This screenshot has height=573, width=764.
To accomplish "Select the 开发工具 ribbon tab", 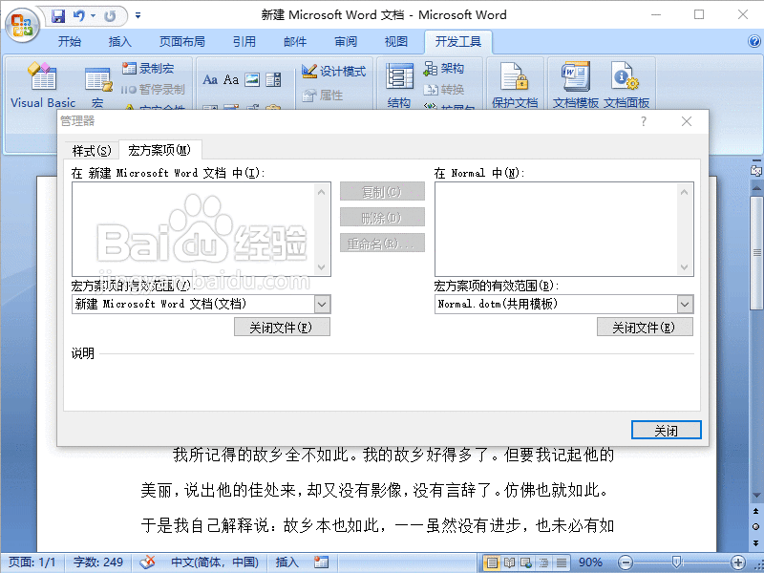I will (458, 42).
